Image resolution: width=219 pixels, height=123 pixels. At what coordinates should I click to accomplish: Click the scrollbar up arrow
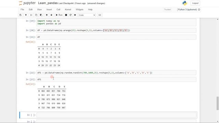218,19
